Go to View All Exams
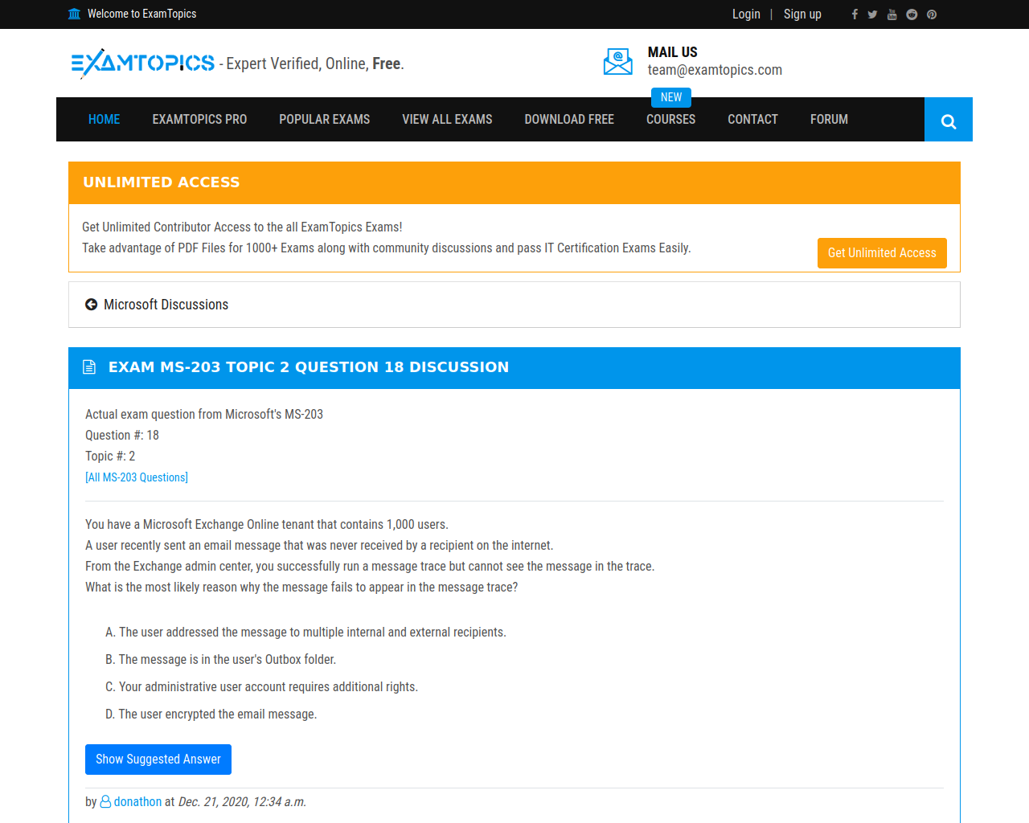This screenshot has height=823, width=1029. point(447,120)
